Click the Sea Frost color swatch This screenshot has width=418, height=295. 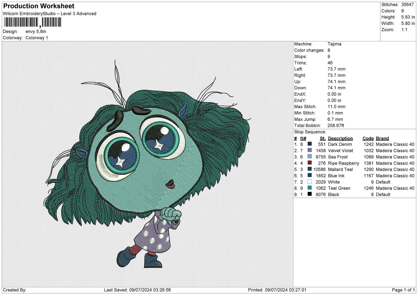click(310, 157)
